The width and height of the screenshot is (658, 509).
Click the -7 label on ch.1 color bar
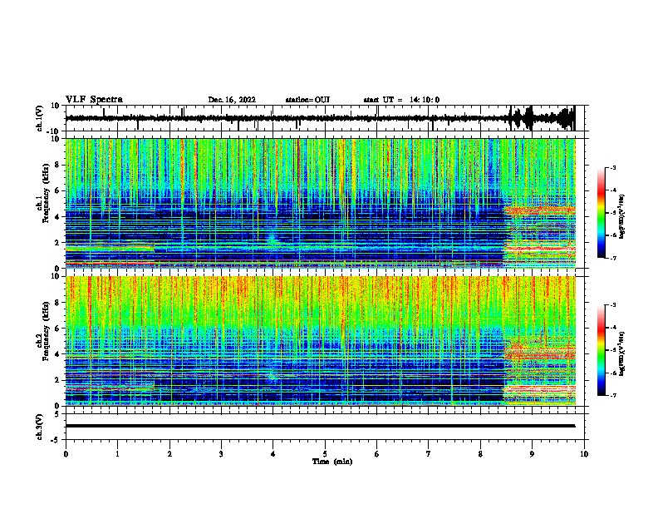[613, 258]
